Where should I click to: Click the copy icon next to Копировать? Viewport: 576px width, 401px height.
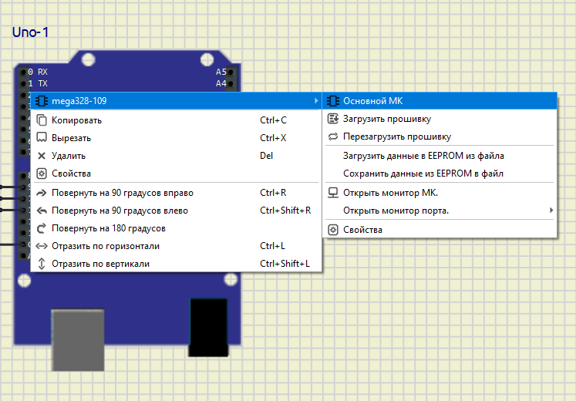42,120
